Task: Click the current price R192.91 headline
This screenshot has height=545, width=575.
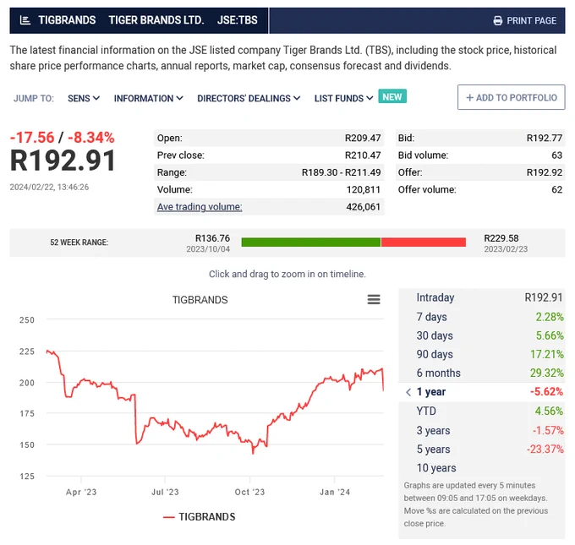Action: pos(63,161)
